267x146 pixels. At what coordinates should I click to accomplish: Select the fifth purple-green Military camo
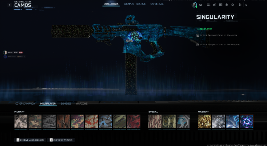click(77, 121)
